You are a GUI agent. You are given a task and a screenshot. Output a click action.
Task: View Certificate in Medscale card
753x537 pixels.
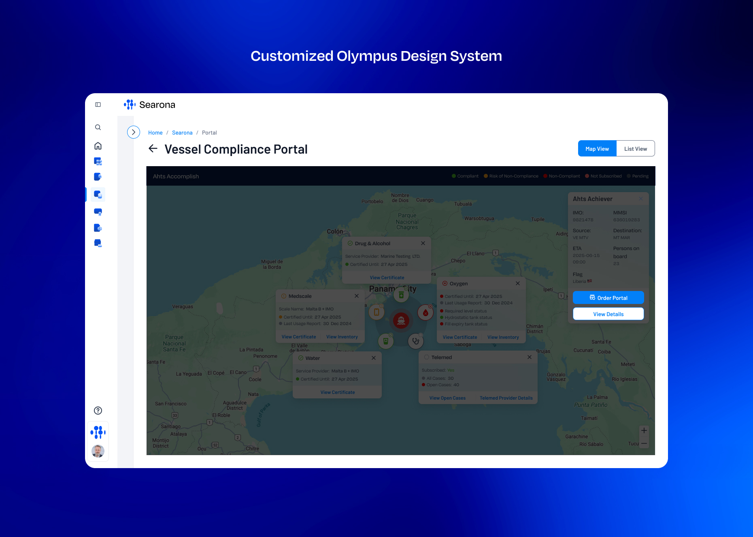[x=299, y=337]
